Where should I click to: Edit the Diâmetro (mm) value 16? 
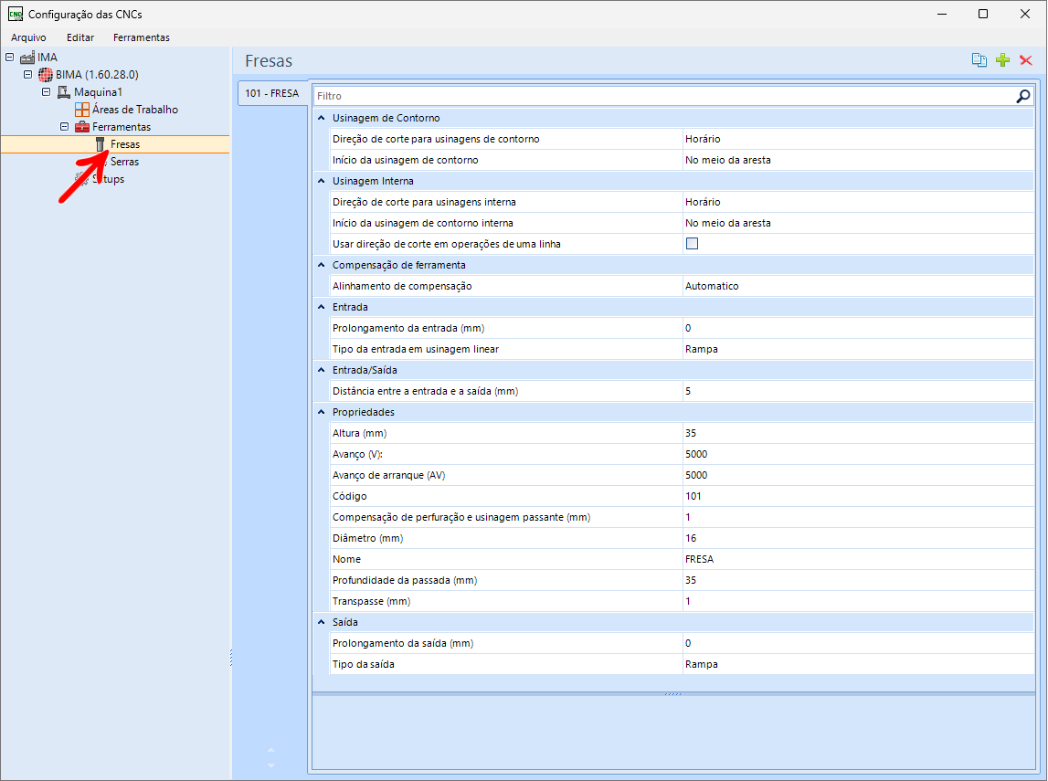858,539
